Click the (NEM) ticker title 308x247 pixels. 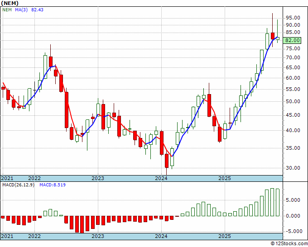pos(10,3)
